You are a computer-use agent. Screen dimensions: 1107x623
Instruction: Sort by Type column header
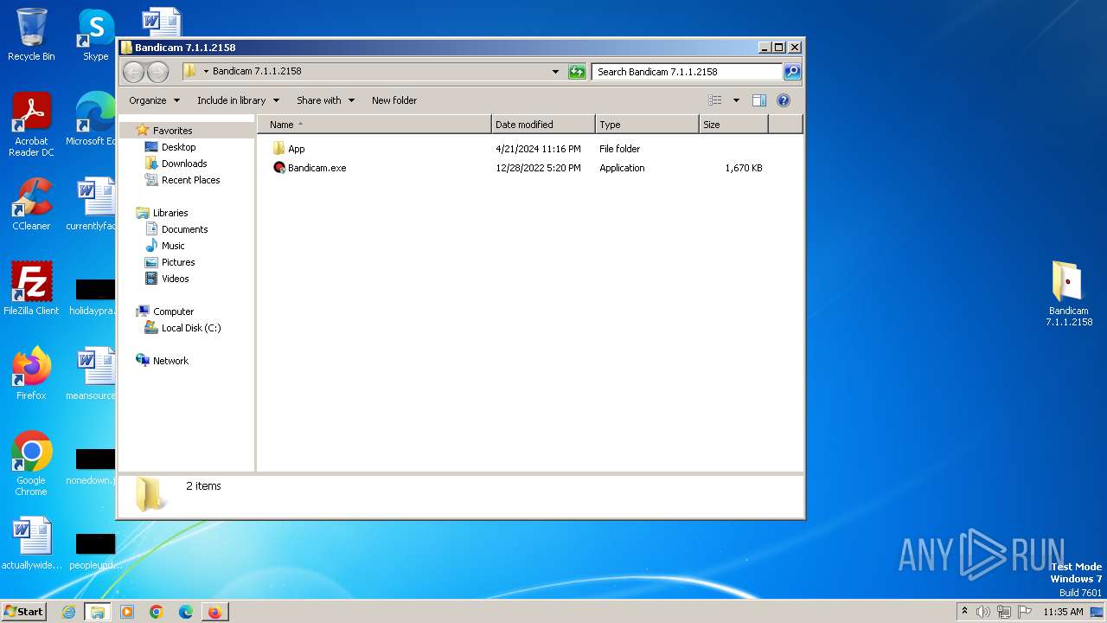coord(647,125)
